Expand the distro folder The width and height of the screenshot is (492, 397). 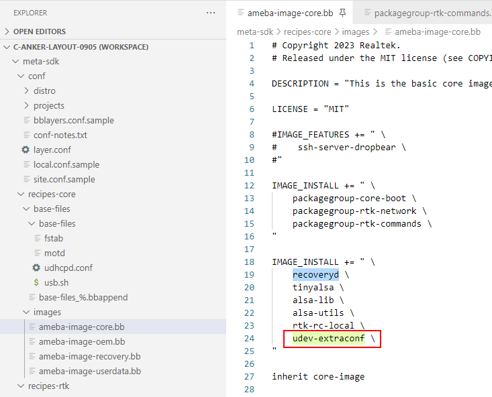pos(44,91)
